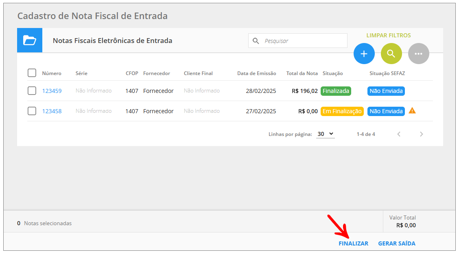Sort by Data de Emissão column header
Screen dimensions: 459x254
click(x=256, y=73)
